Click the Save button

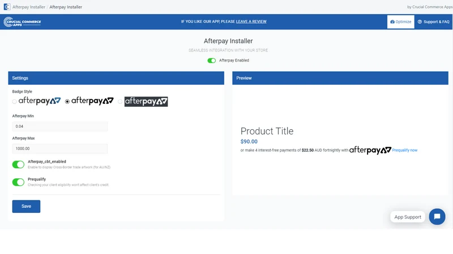point(26,206)
